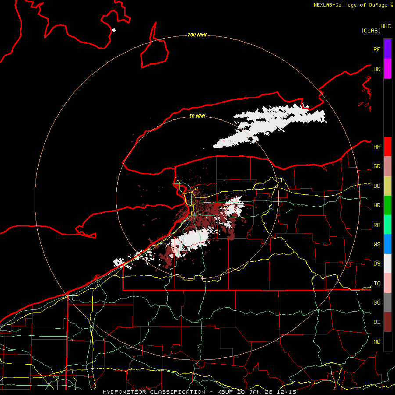Click the IC legend label

click(377, 284)
